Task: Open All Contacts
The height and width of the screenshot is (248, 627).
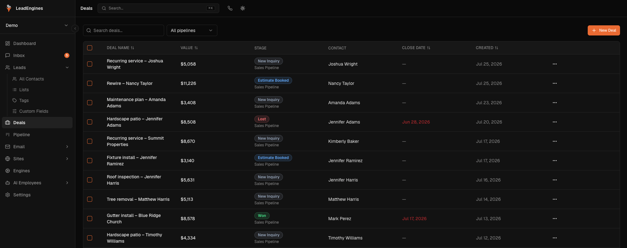Action: (x=41, y=79)
